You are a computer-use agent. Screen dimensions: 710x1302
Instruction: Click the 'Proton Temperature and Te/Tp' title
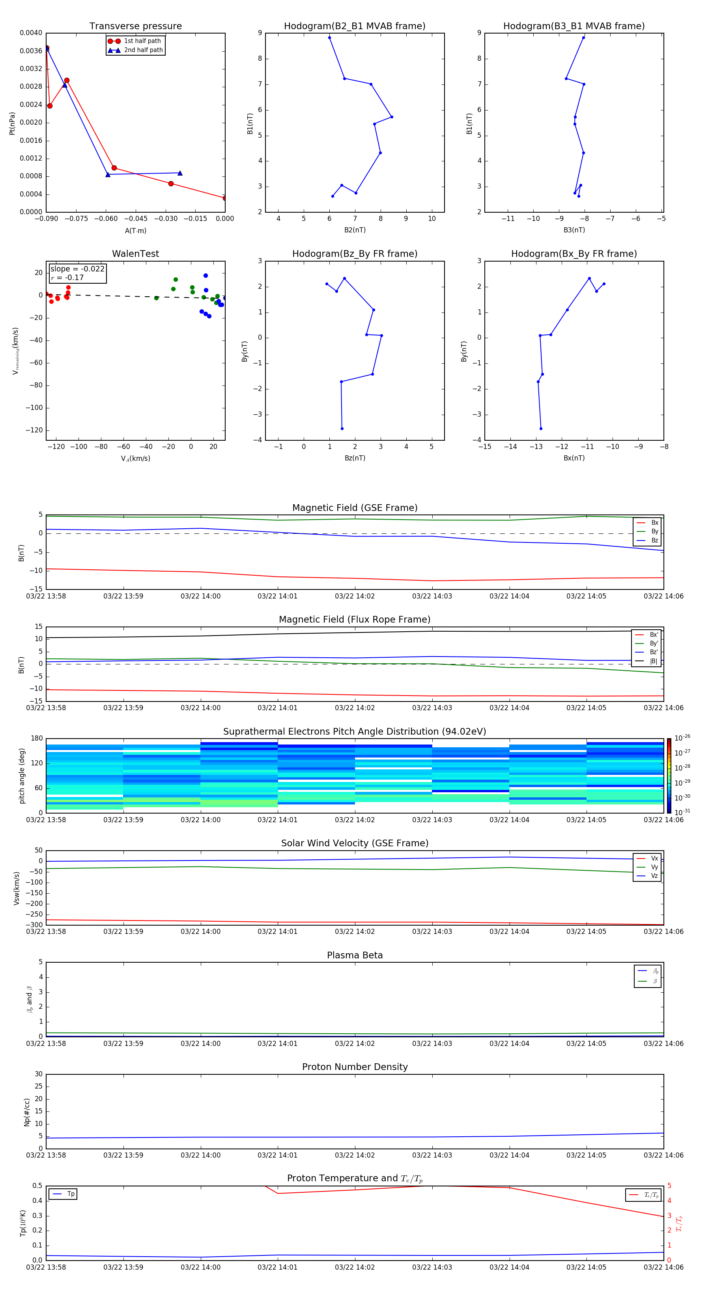tap(355, 1179)
